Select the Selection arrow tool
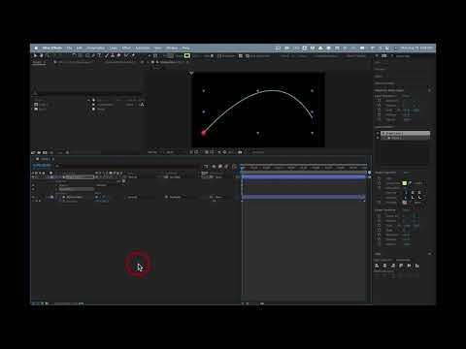 pos(35,55)
